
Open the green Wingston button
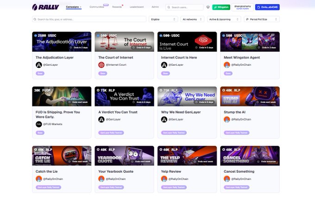221,7
